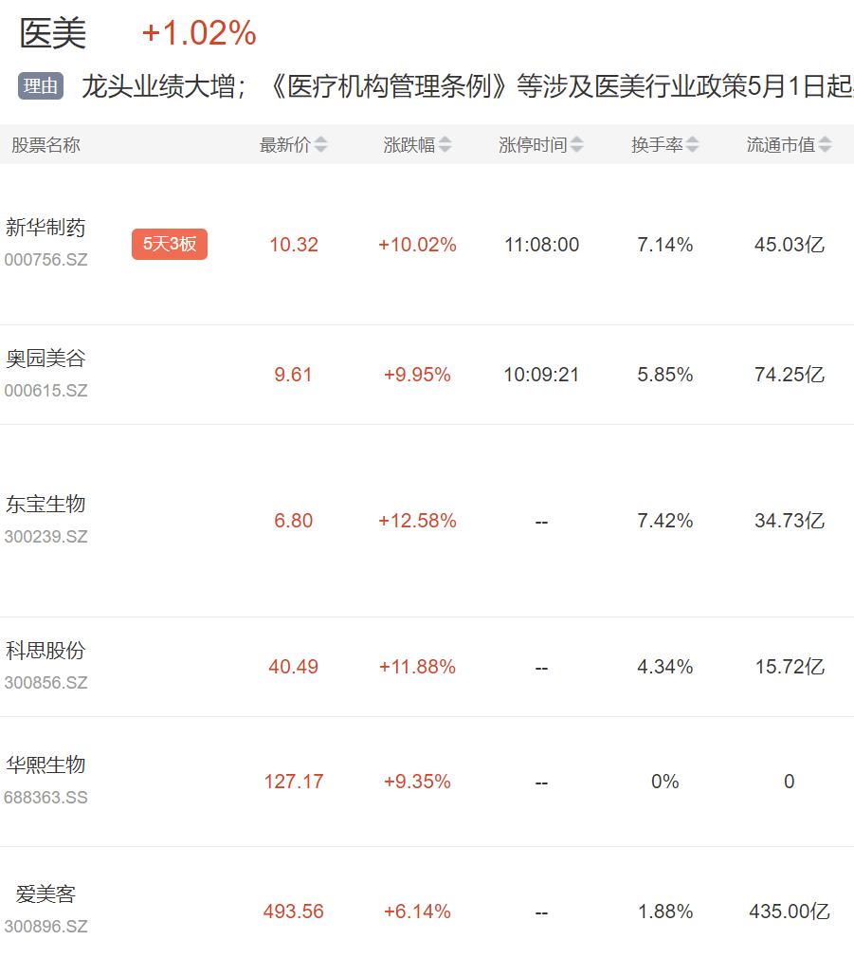Click the 股票名称 column header

pyautogui.click(x=45, y=145)
